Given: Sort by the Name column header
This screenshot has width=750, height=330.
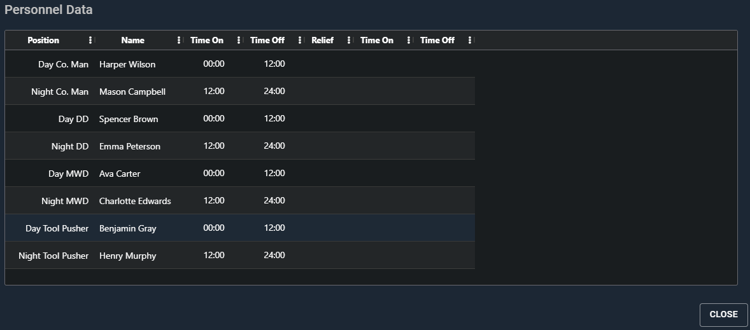Looking at the screenshot, I should pyautogui.click(x=133, y=40).
